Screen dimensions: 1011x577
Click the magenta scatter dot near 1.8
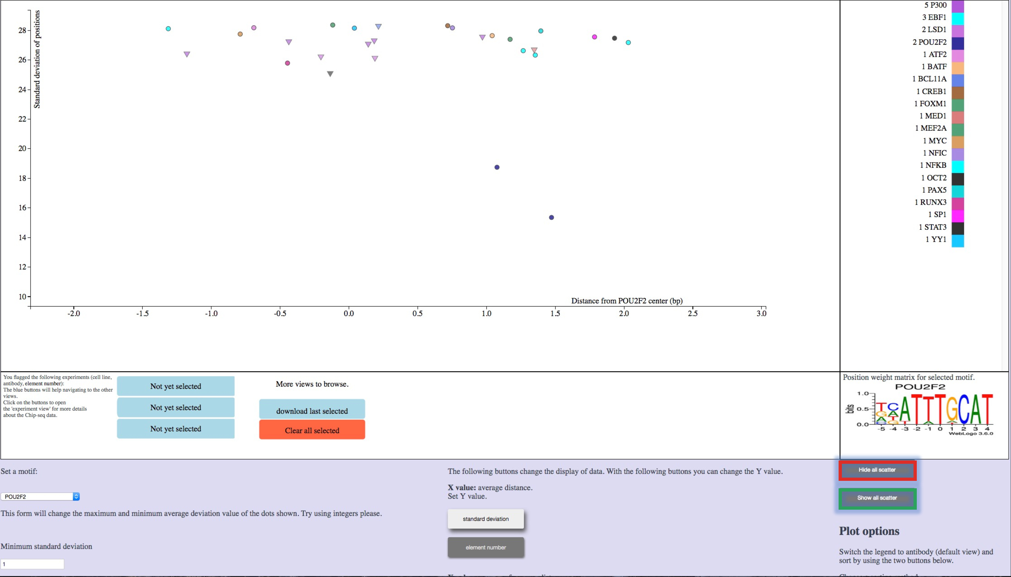pos(594,37)
